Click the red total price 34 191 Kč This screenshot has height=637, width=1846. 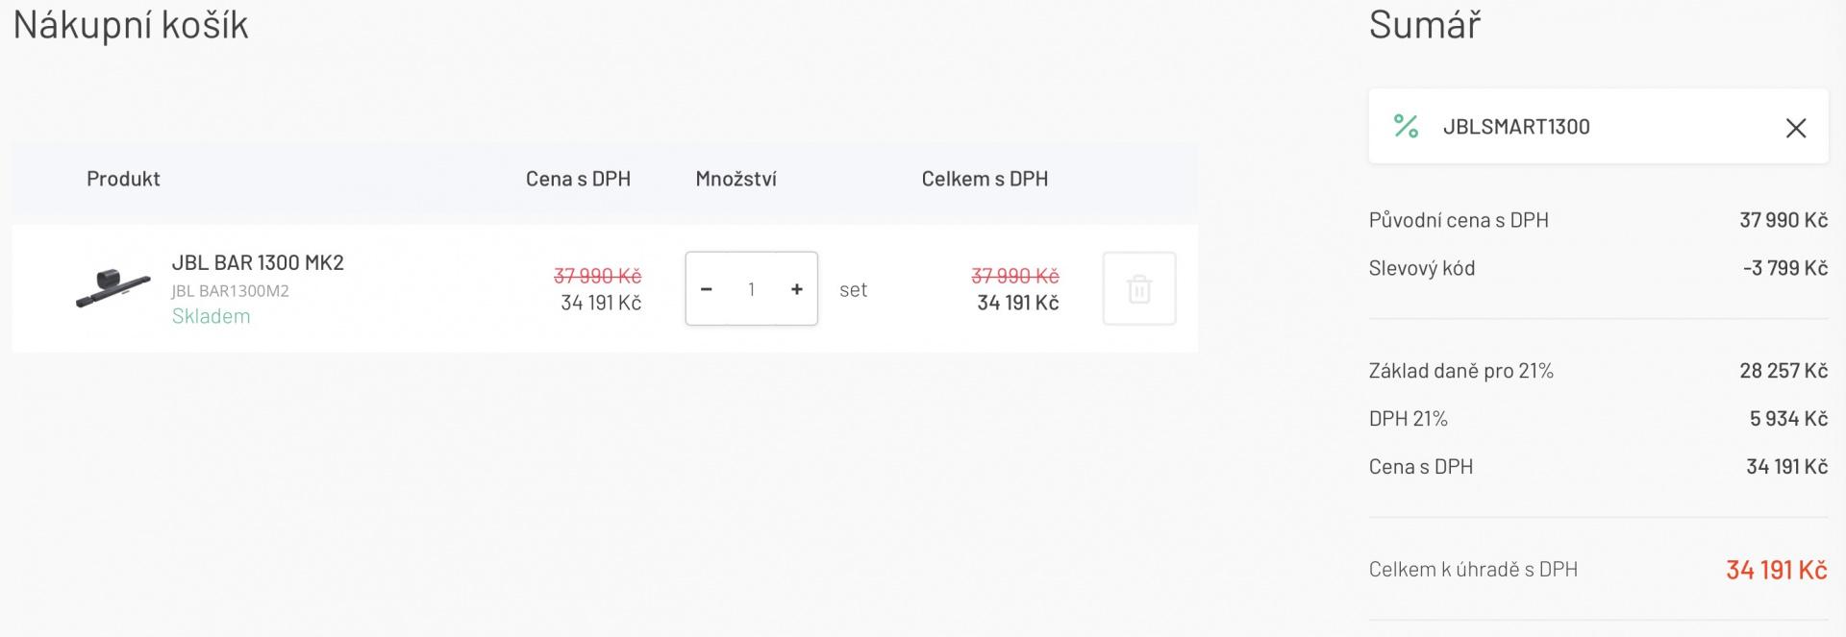(1776, 570)
